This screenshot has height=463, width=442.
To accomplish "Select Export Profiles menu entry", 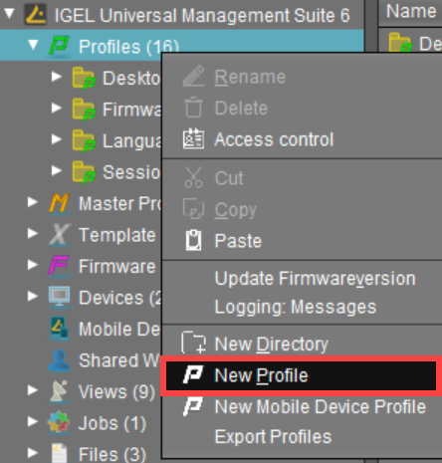I will pyautogui.click(x=273, y=437).
